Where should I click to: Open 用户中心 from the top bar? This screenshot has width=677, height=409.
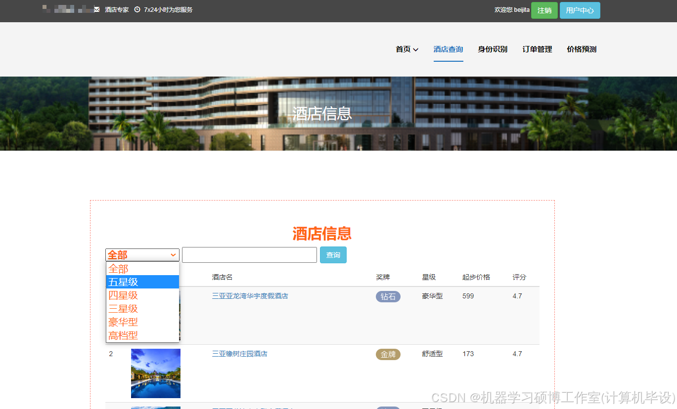coord(580,10)
